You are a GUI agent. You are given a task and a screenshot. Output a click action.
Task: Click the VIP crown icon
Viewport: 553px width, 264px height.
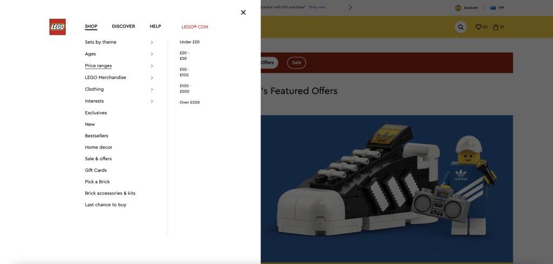[493, 8]
